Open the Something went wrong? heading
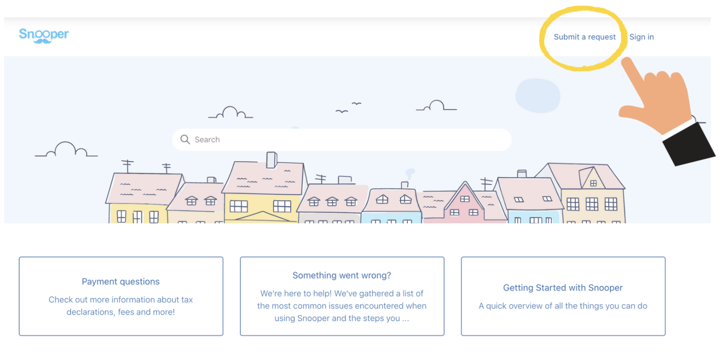This screenshot has height=352, width=723. point(341,275)
